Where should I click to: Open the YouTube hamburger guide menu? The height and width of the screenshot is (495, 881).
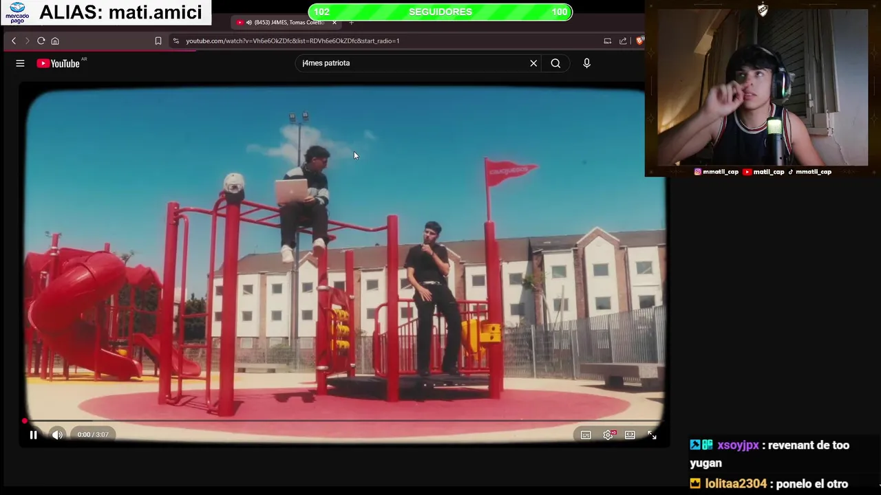coord(20,63)
